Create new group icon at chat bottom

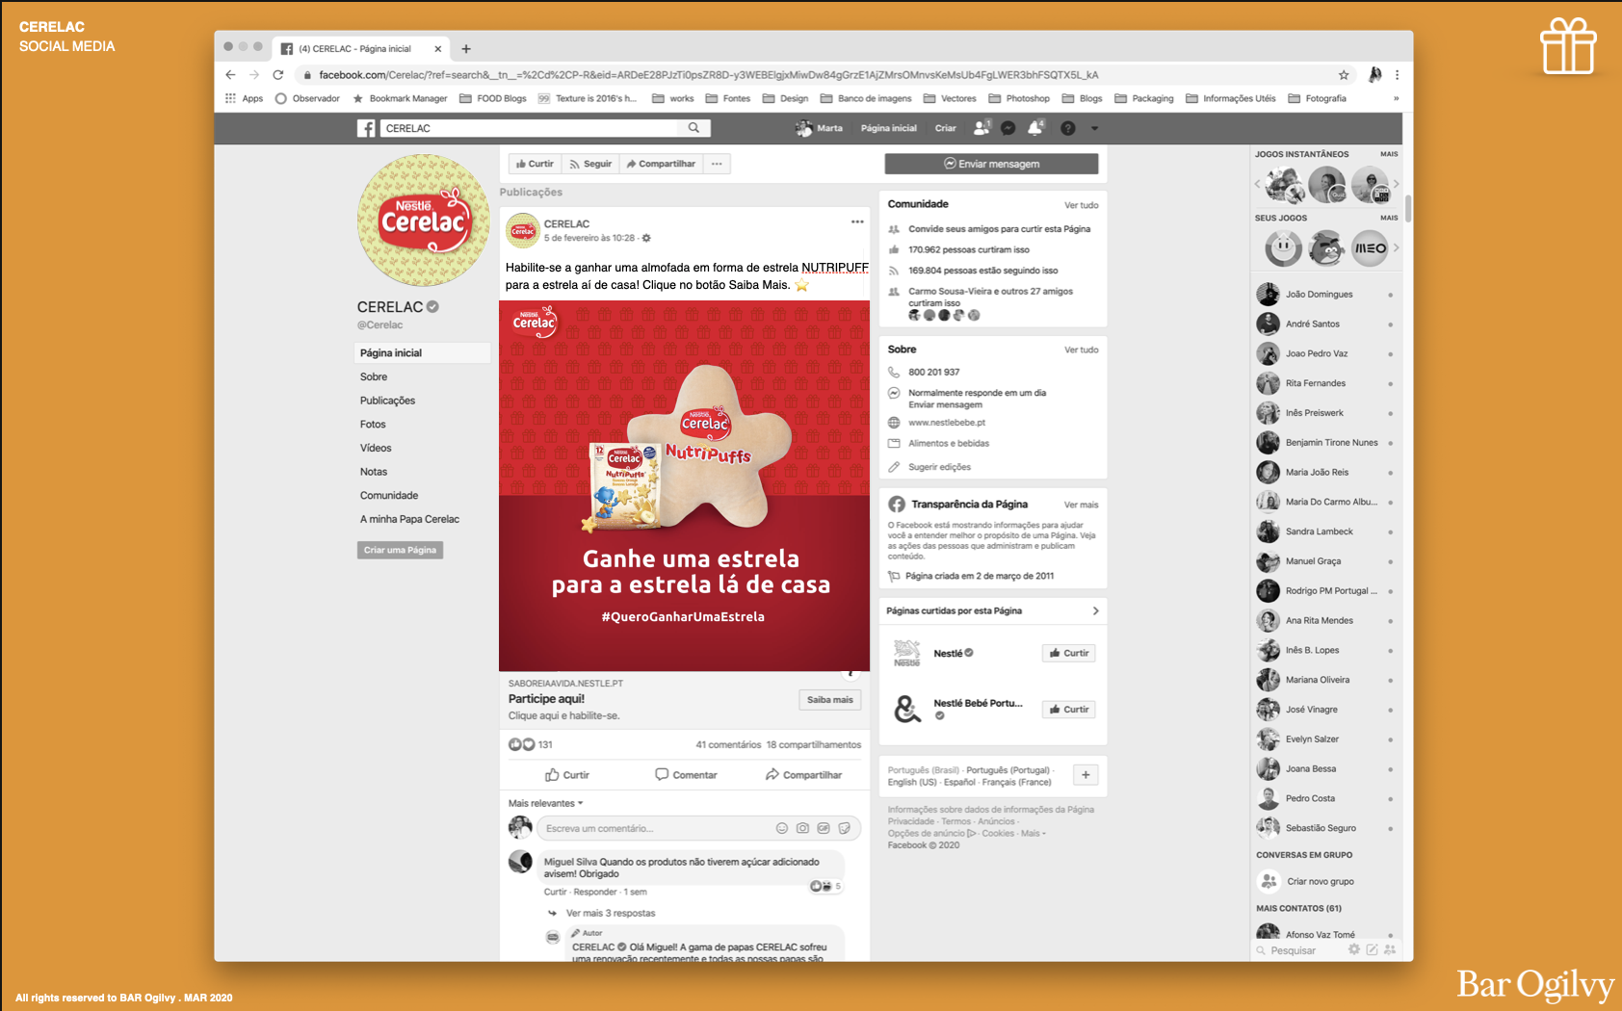[x=1390, y=949]
